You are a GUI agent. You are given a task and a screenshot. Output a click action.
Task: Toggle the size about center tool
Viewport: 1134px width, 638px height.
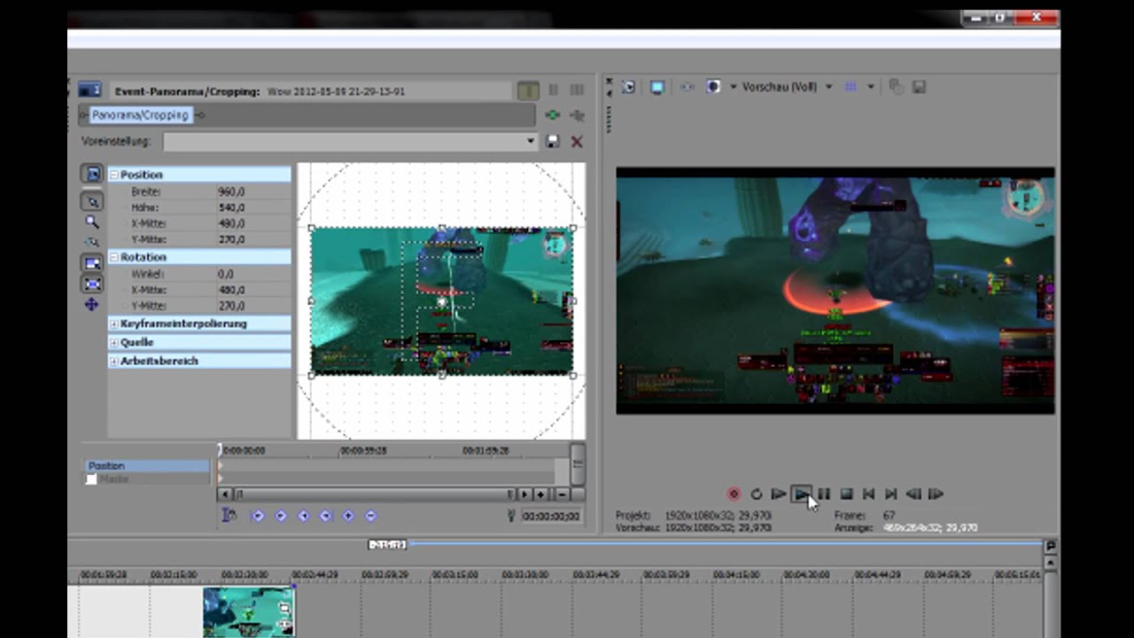tap(92, 284)
